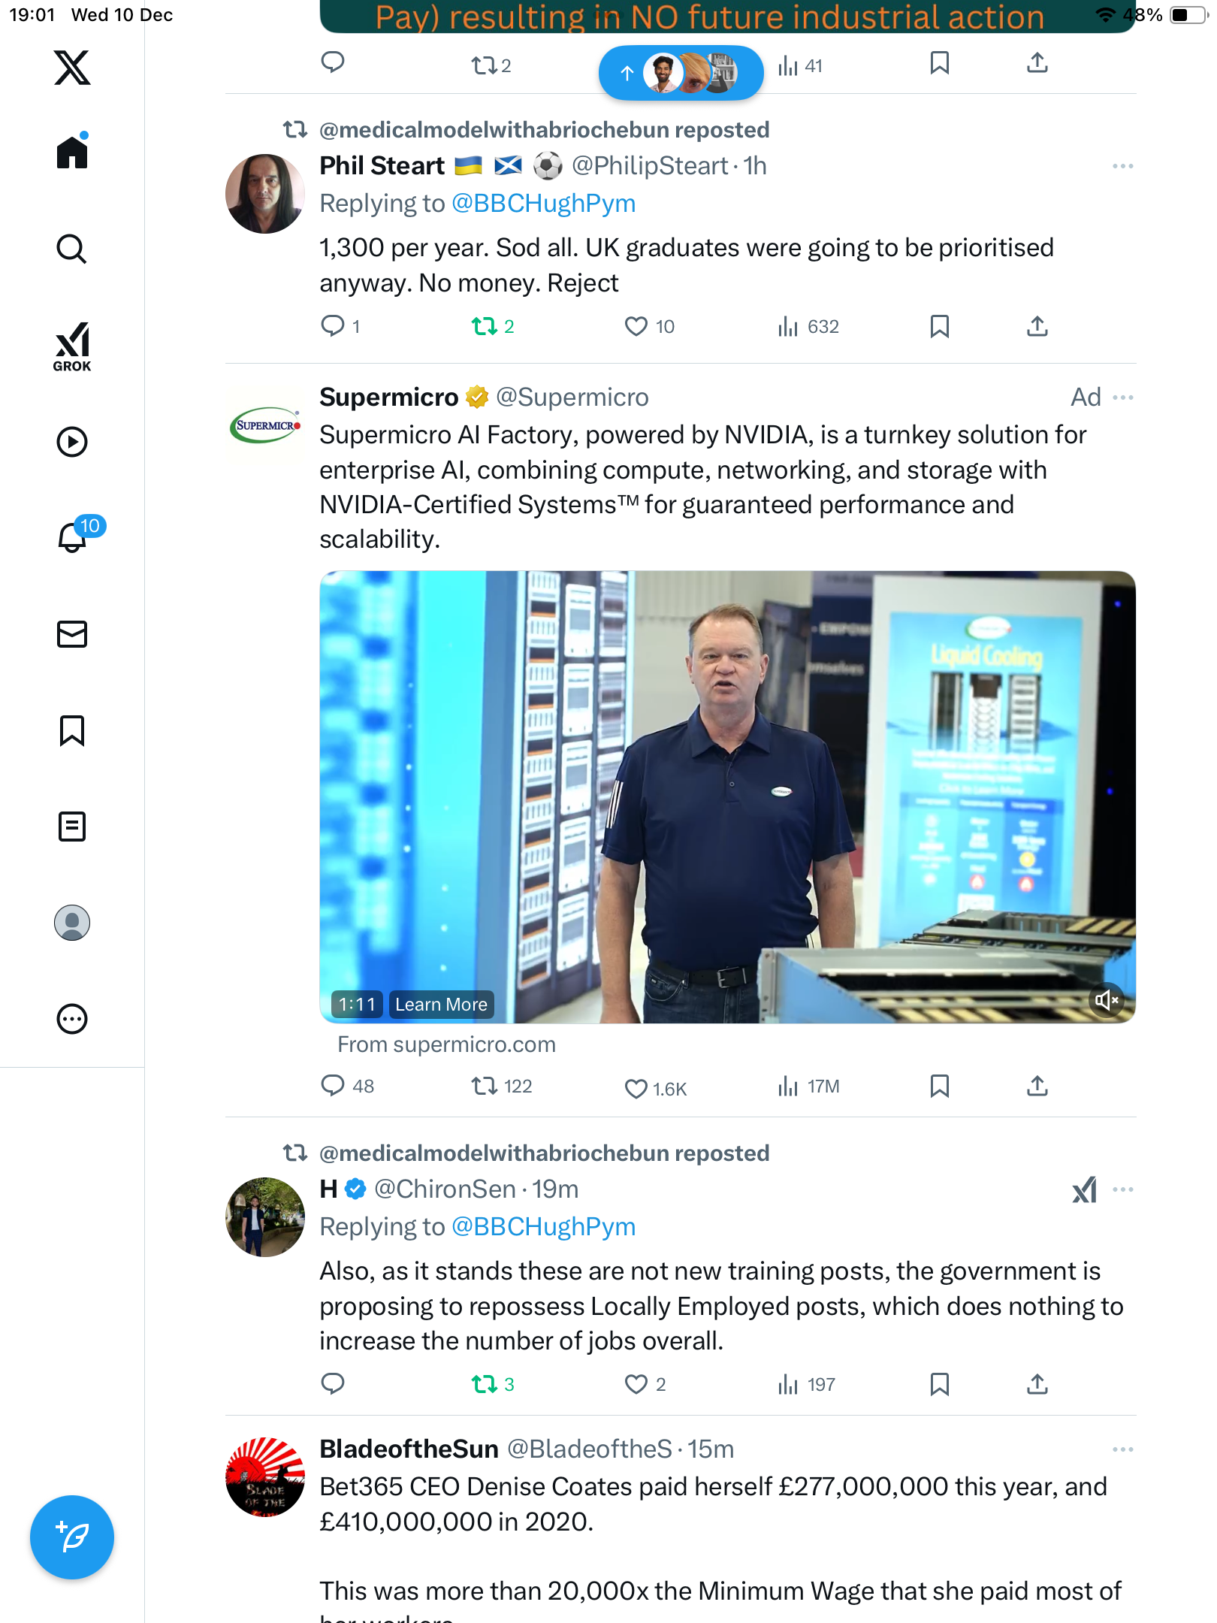Open direct messages envelope icon
Viewport: 1217px width, 1623px height.
click(72, 634)
